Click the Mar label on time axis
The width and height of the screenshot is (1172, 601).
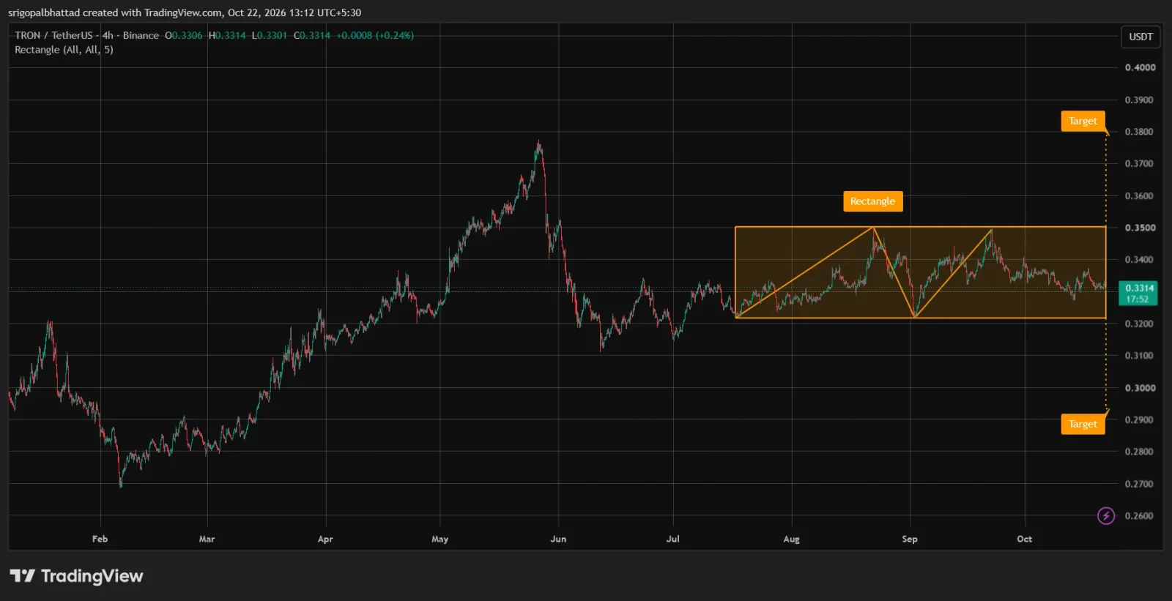(207, 539)
